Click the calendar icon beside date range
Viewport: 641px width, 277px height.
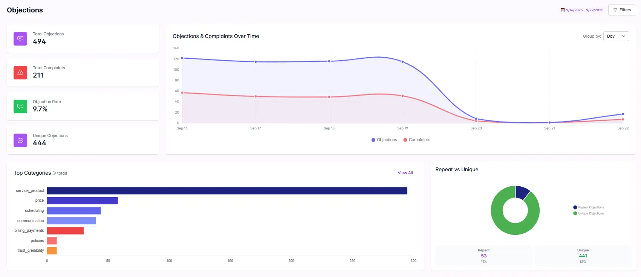pos(563,10)
